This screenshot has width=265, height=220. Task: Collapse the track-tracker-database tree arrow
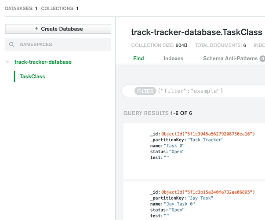coord(7,62)
